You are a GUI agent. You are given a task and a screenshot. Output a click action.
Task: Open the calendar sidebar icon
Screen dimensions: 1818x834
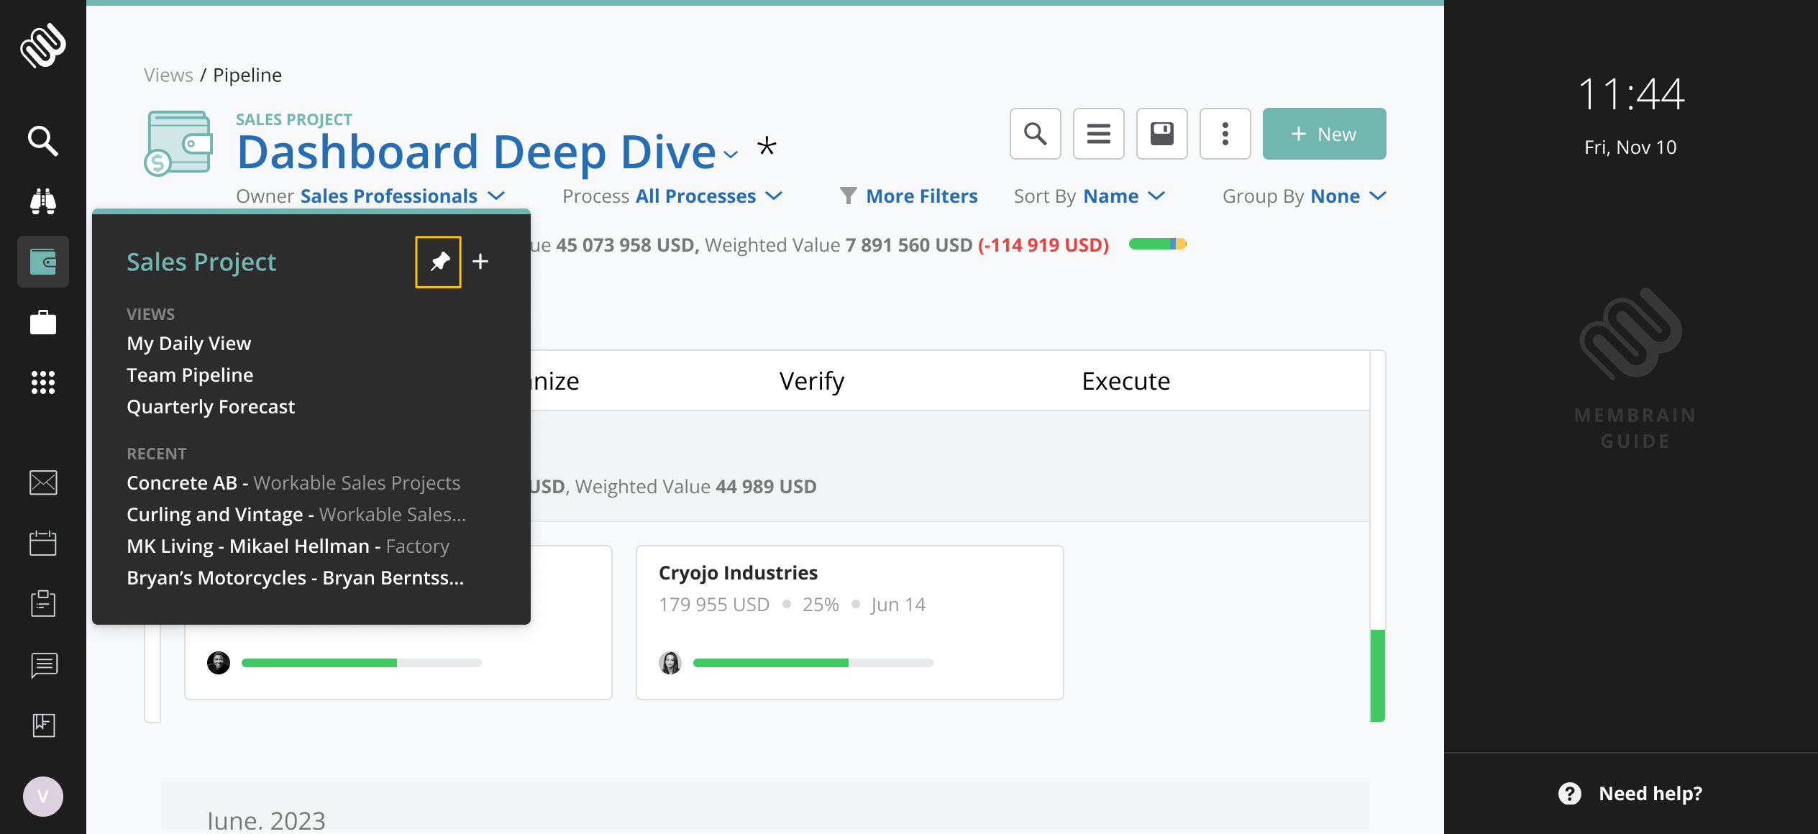43,543
